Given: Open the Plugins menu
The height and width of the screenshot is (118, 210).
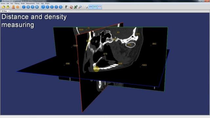Looking at the screenshot, I should click(x=47, y=4).
